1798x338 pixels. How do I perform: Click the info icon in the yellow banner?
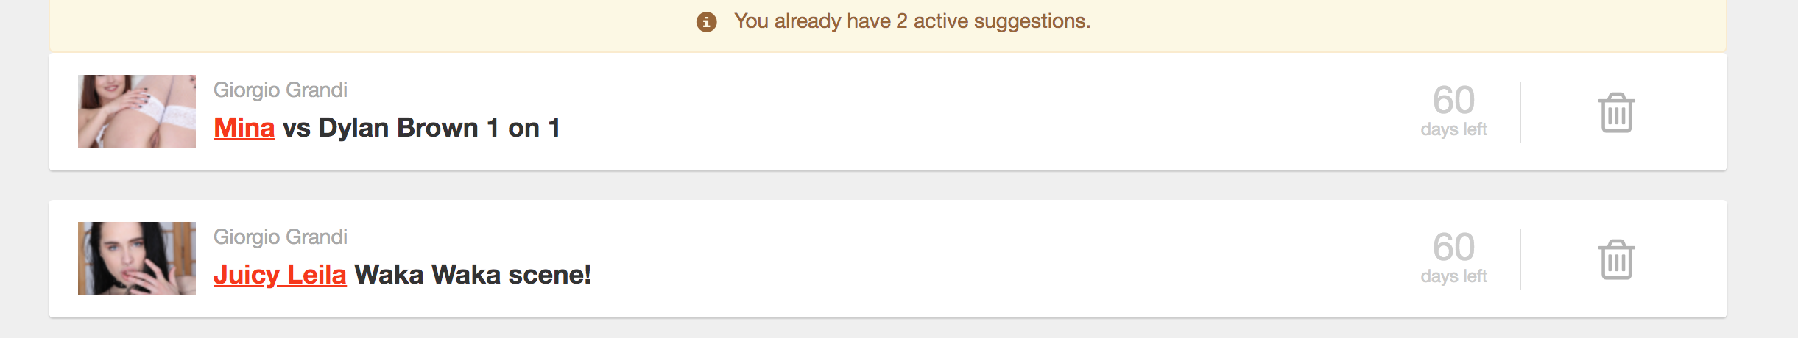pyautogui.click(x=706, y=22)
